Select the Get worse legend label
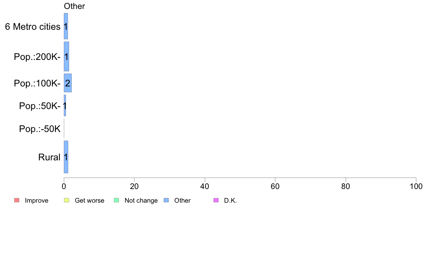 [89, 201]
